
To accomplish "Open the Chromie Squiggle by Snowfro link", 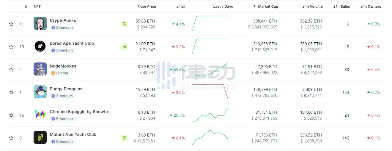I will click(80, 112).
